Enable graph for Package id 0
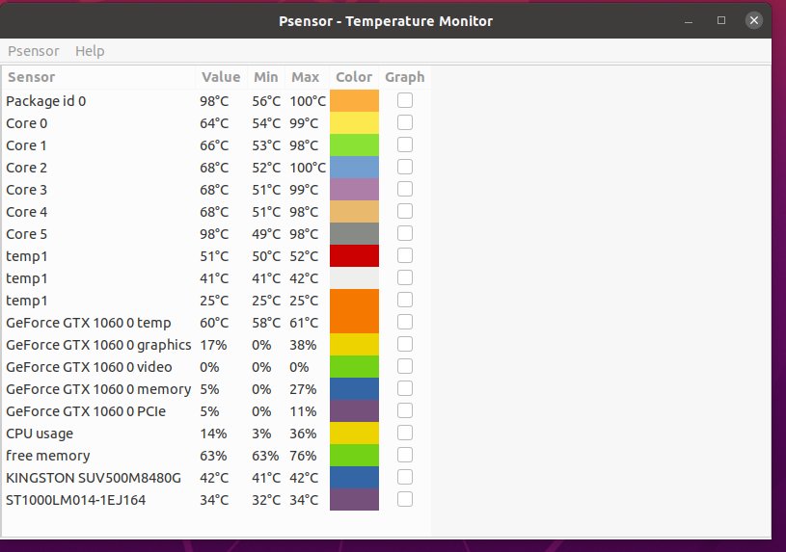 click(x=404, y=101)
